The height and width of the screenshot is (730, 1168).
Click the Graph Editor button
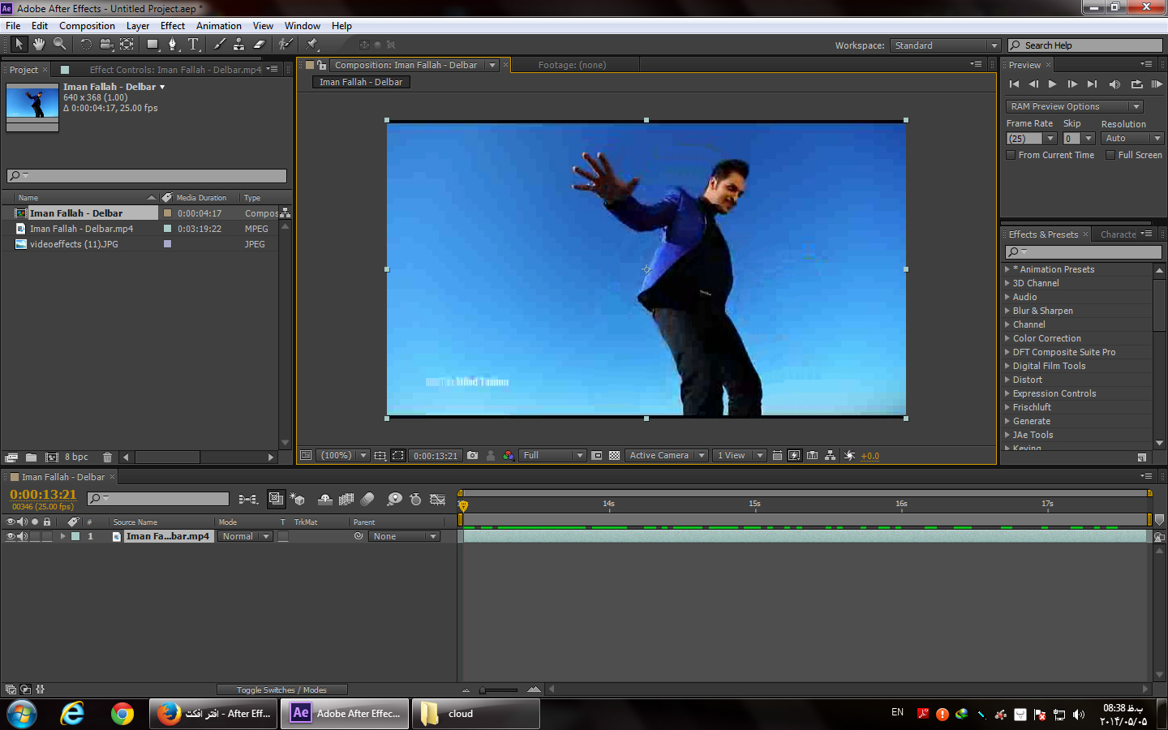tap(438, 500)
